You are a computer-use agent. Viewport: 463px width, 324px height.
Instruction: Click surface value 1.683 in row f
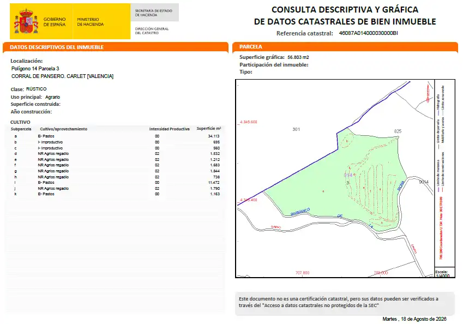215,165
